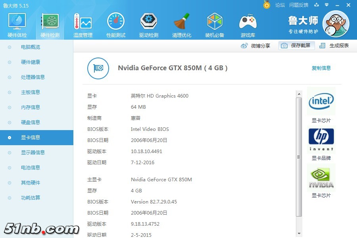Select 电脑概览 in sidebar

coord(31,47)
